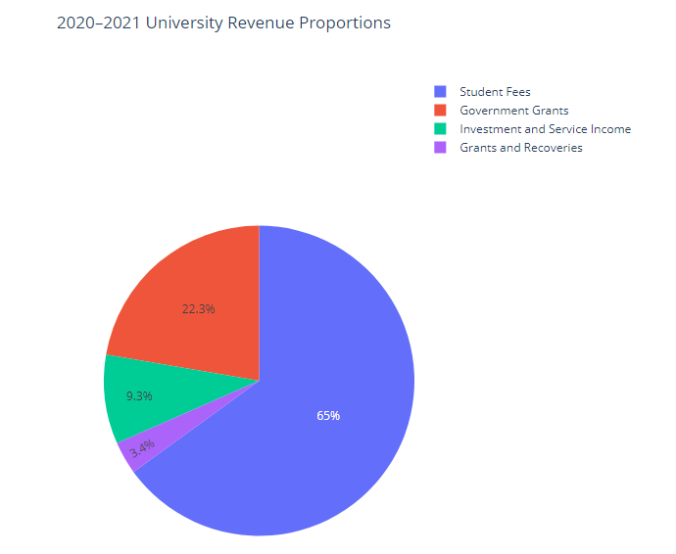
Task: Toggle the Investment and Service Income legend text
Action: 545,129
